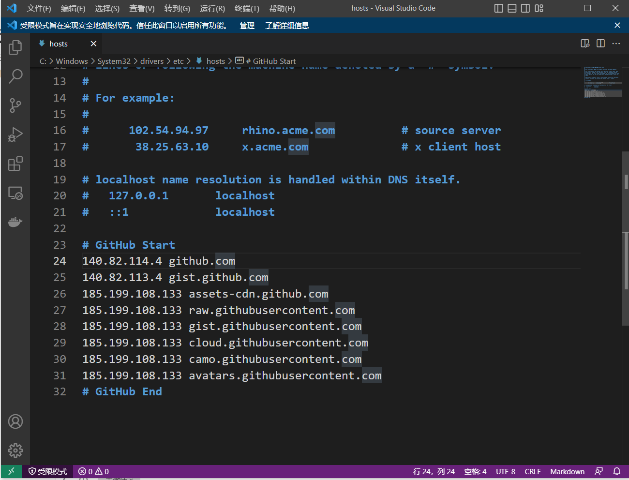
Task: Open the errors and warnings status item
Action: point(93,471)
